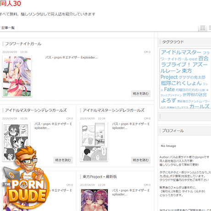Viewport: 211px width, 211px height.
Task: Click the CM:0 link on フラワーナイトガール post
Action: click(147, 52)
